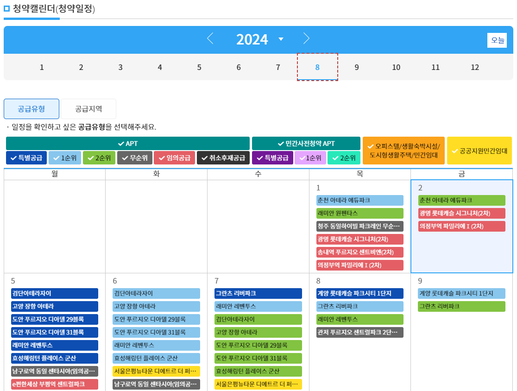The height and width of the screenshot is (391, 517).
Task: Open 도안 푸르지오 디아델 29블록 on August 5
Action: (x=54, y=319)
